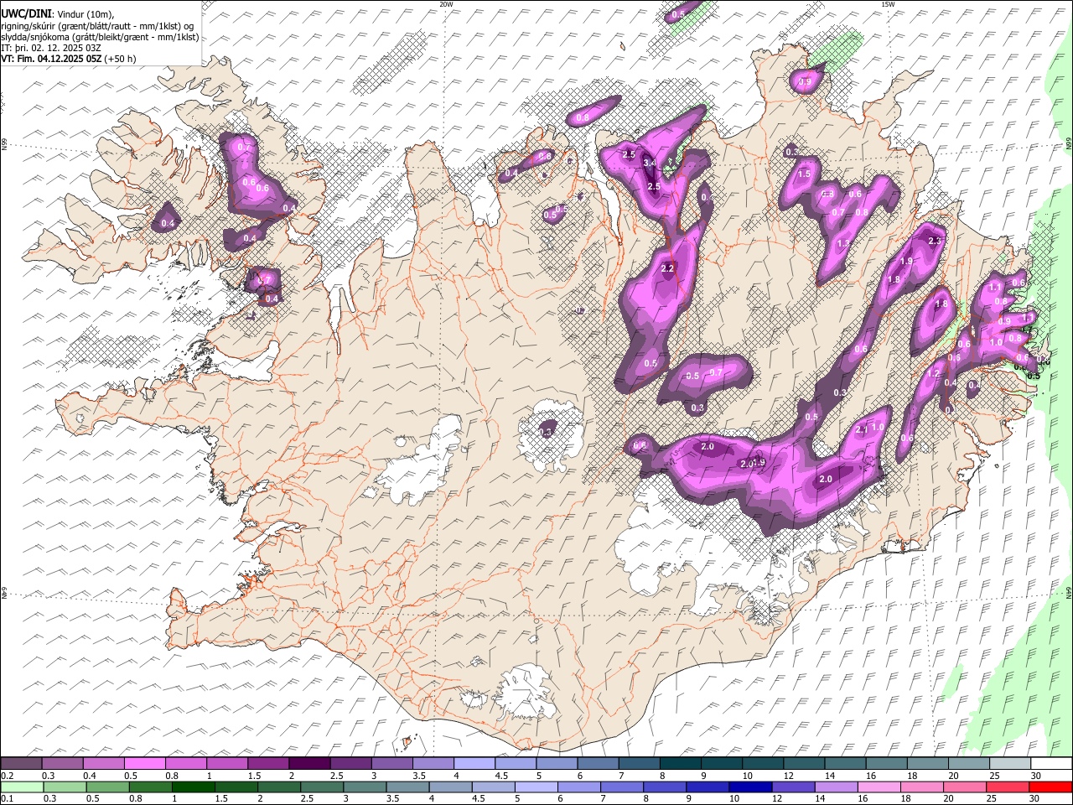Click the 1.2 snowfall value on the map

click(x=933, y=374)
